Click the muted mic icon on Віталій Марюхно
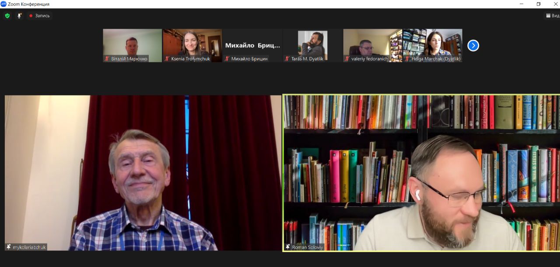This screenshot has height=267, width=560. click(107, 59)
